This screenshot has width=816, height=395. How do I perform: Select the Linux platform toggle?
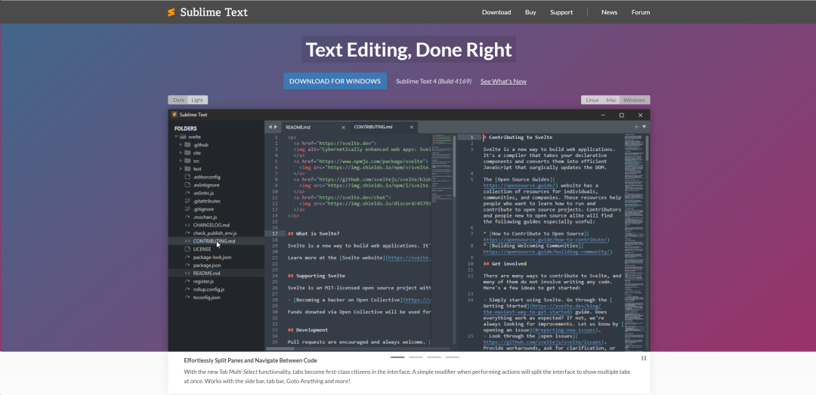coord(592,100)
